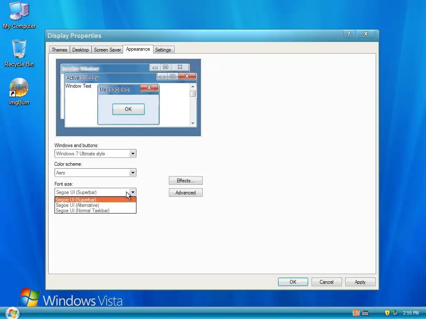Click the help question mark button

pyautogui.click(x=349, y=34)
